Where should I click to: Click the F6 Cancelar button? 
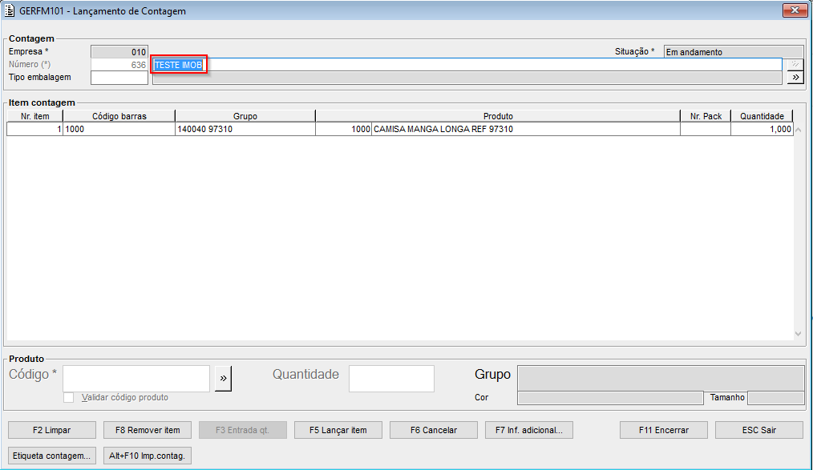[x=434, y=430]
